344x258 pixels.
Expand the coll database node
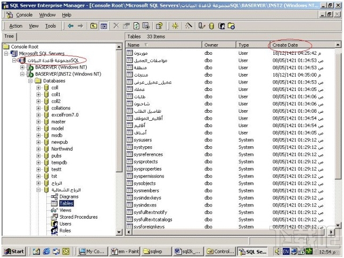pyautogui.click(x=38, y=88)
